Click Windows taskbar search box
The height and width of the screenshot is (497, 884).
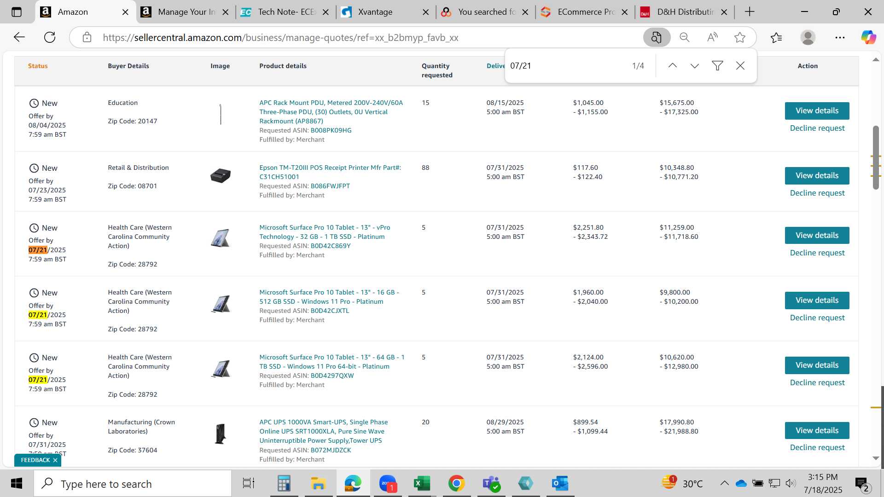[x=133, y=484]
